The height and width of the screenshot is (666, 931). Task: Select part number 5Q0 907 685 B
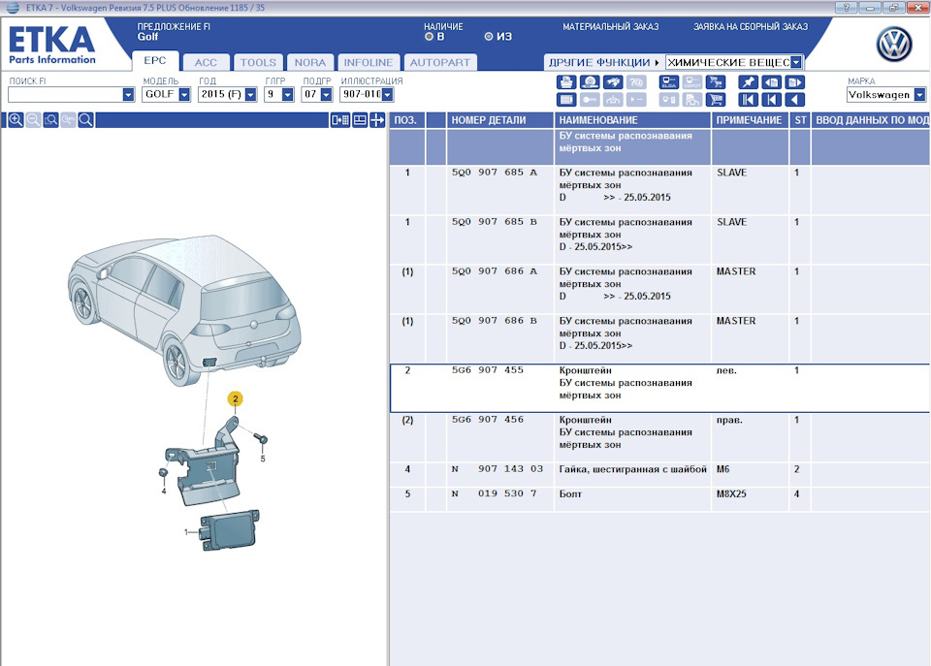coord(494,221)
